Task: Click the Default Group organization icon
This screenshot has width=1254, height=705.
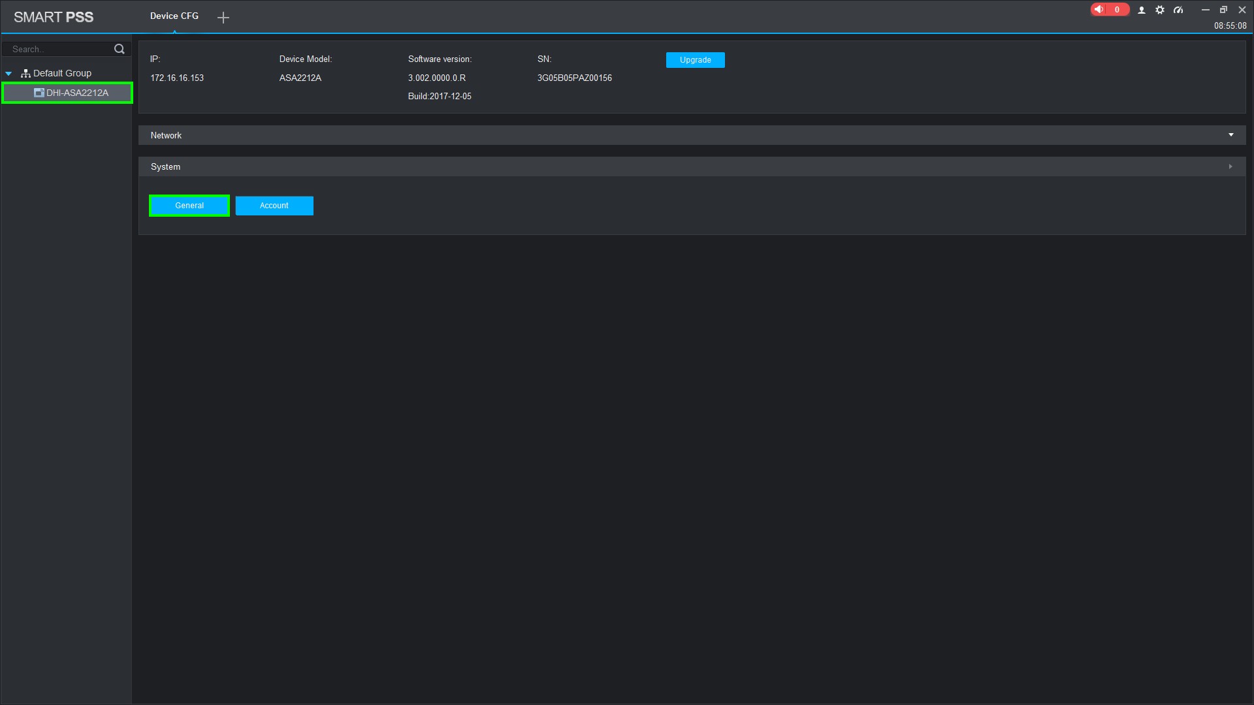Action: [25, 74]
